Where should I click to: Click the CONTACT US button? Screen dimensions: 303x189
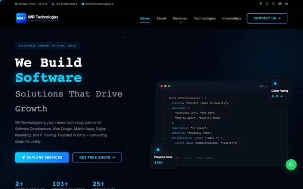click(x=267, y=18)
